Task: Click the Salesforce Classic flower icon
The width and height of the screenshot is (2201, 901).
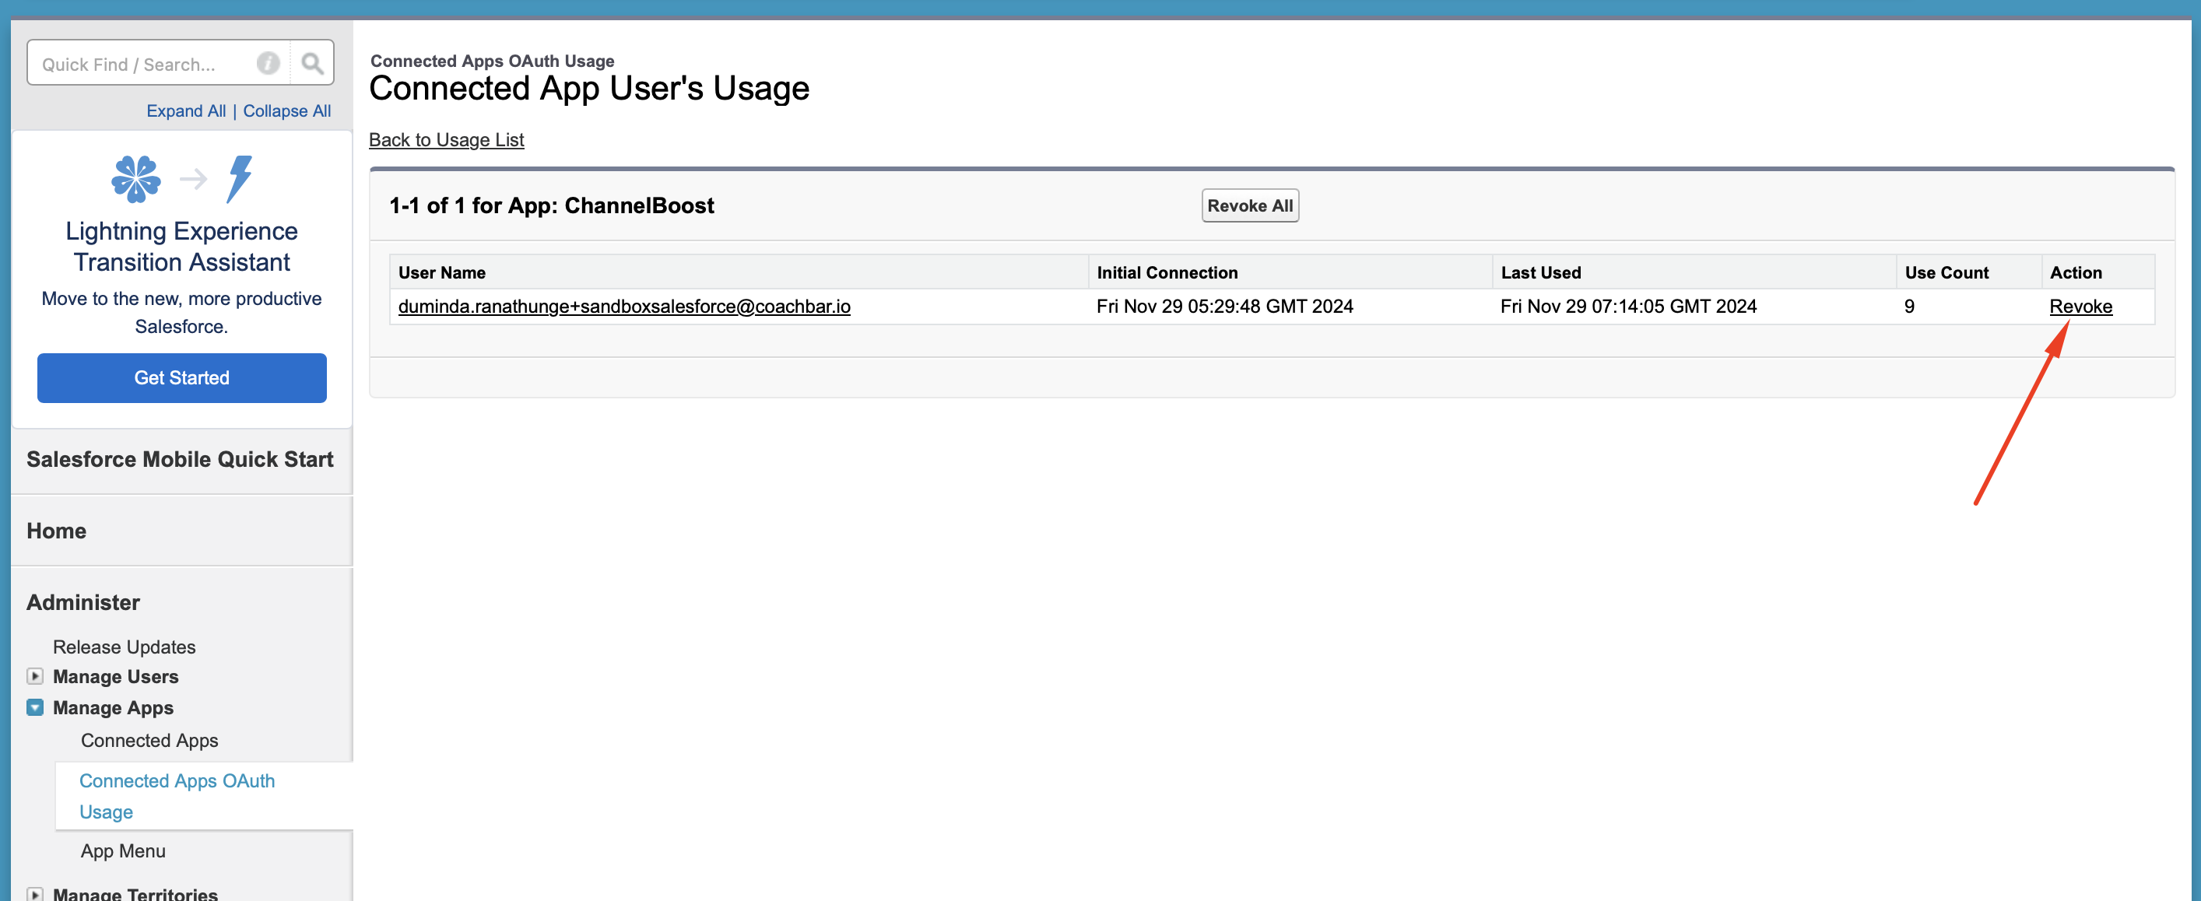Action: tap(136, 178)
